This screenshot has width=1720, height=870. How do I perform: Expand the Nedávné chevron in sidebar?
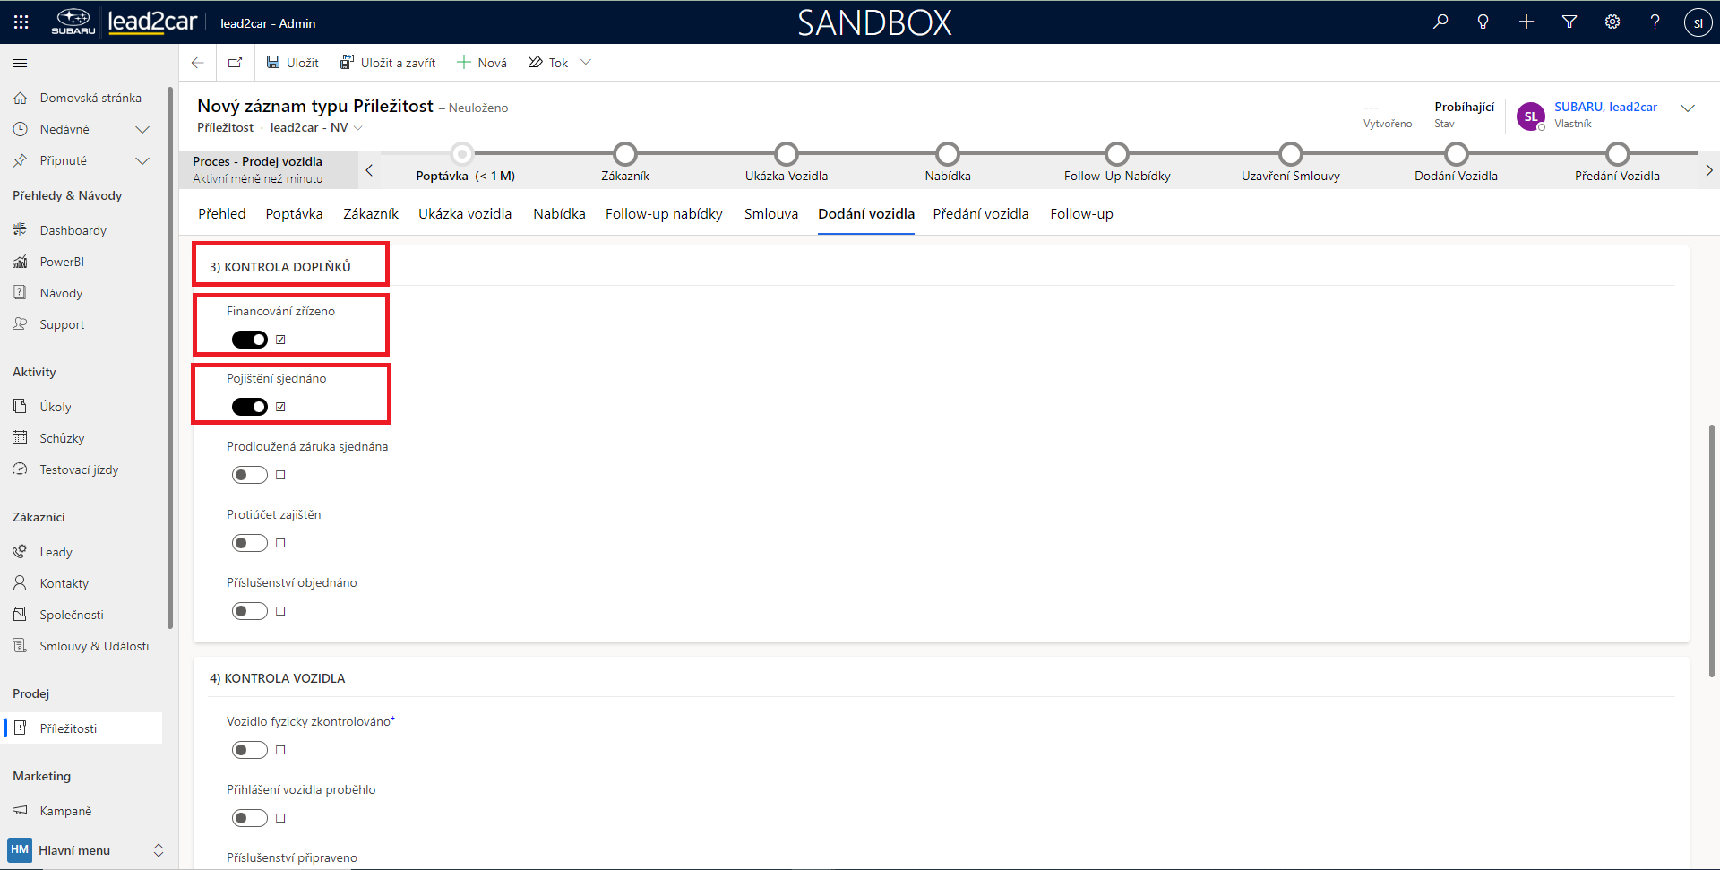[142, 130]
